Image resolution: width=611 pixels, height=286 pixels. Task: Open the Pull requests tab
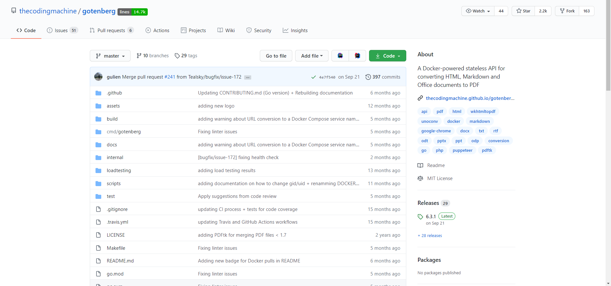pyautogui.click(x=111, y=31)
